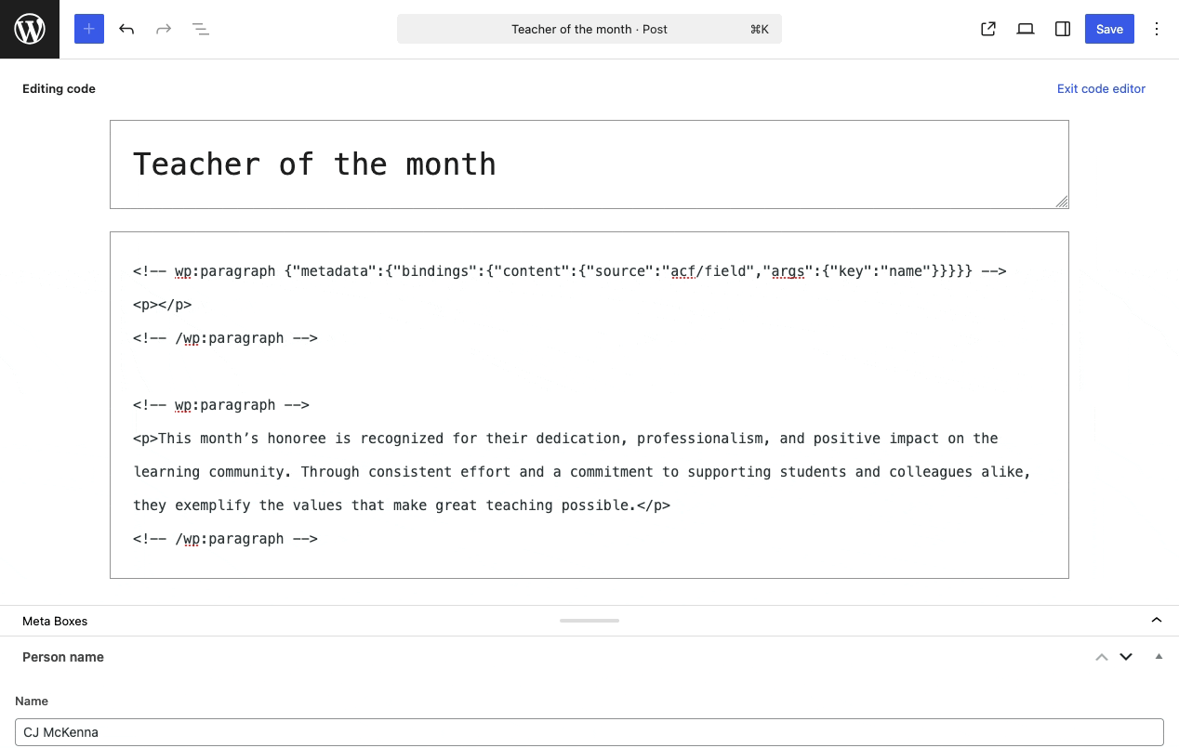The image size is (1179, 748).
Task: Click the Name field containing CJ McKenna
Action: [x=589, y=732]
